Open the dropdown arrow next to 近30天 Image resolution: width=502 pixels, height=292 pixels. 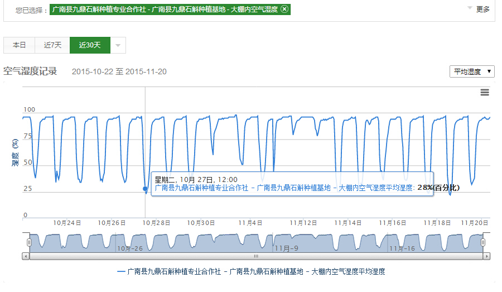click(x=118, y=45)
